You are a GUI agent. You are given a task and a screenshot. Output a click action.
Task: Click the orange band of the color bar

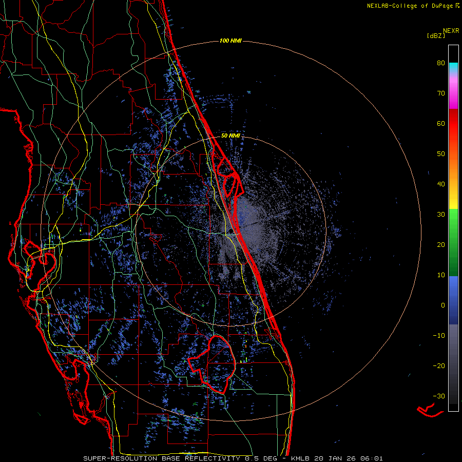[x=453, y=164]
